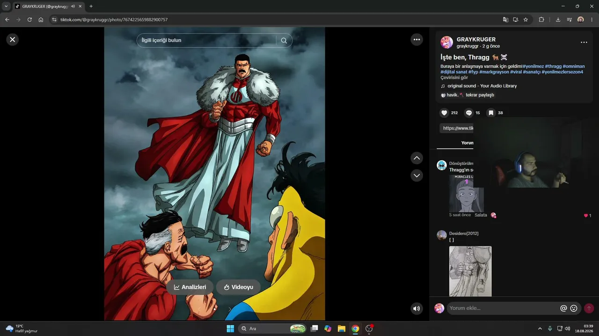The image size is (599, 336).
Task: Open comments via speech bubble icon
Action: pyautogui.click(x=468, y=113)
